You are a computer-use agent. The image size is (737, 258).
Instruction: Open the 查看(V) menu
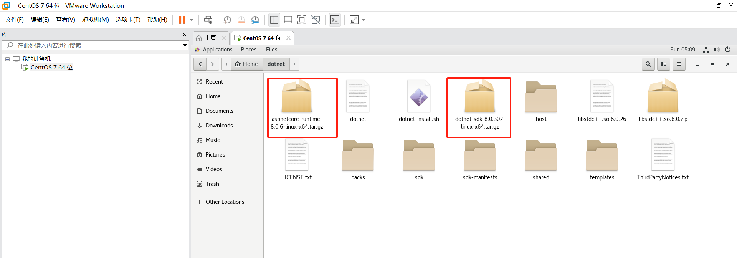coord(66,20)
